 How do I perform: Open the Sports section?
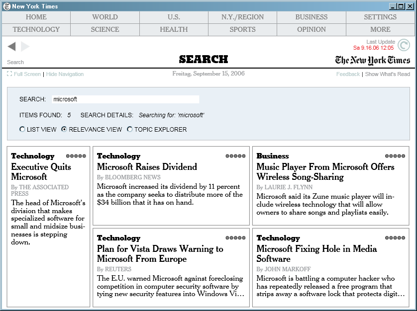(x=242, y=29)
